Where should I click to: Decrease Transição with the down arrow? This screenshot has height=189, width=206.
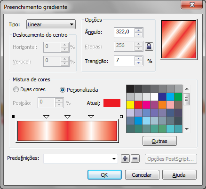pyautogui.click(x=138, y=63)
